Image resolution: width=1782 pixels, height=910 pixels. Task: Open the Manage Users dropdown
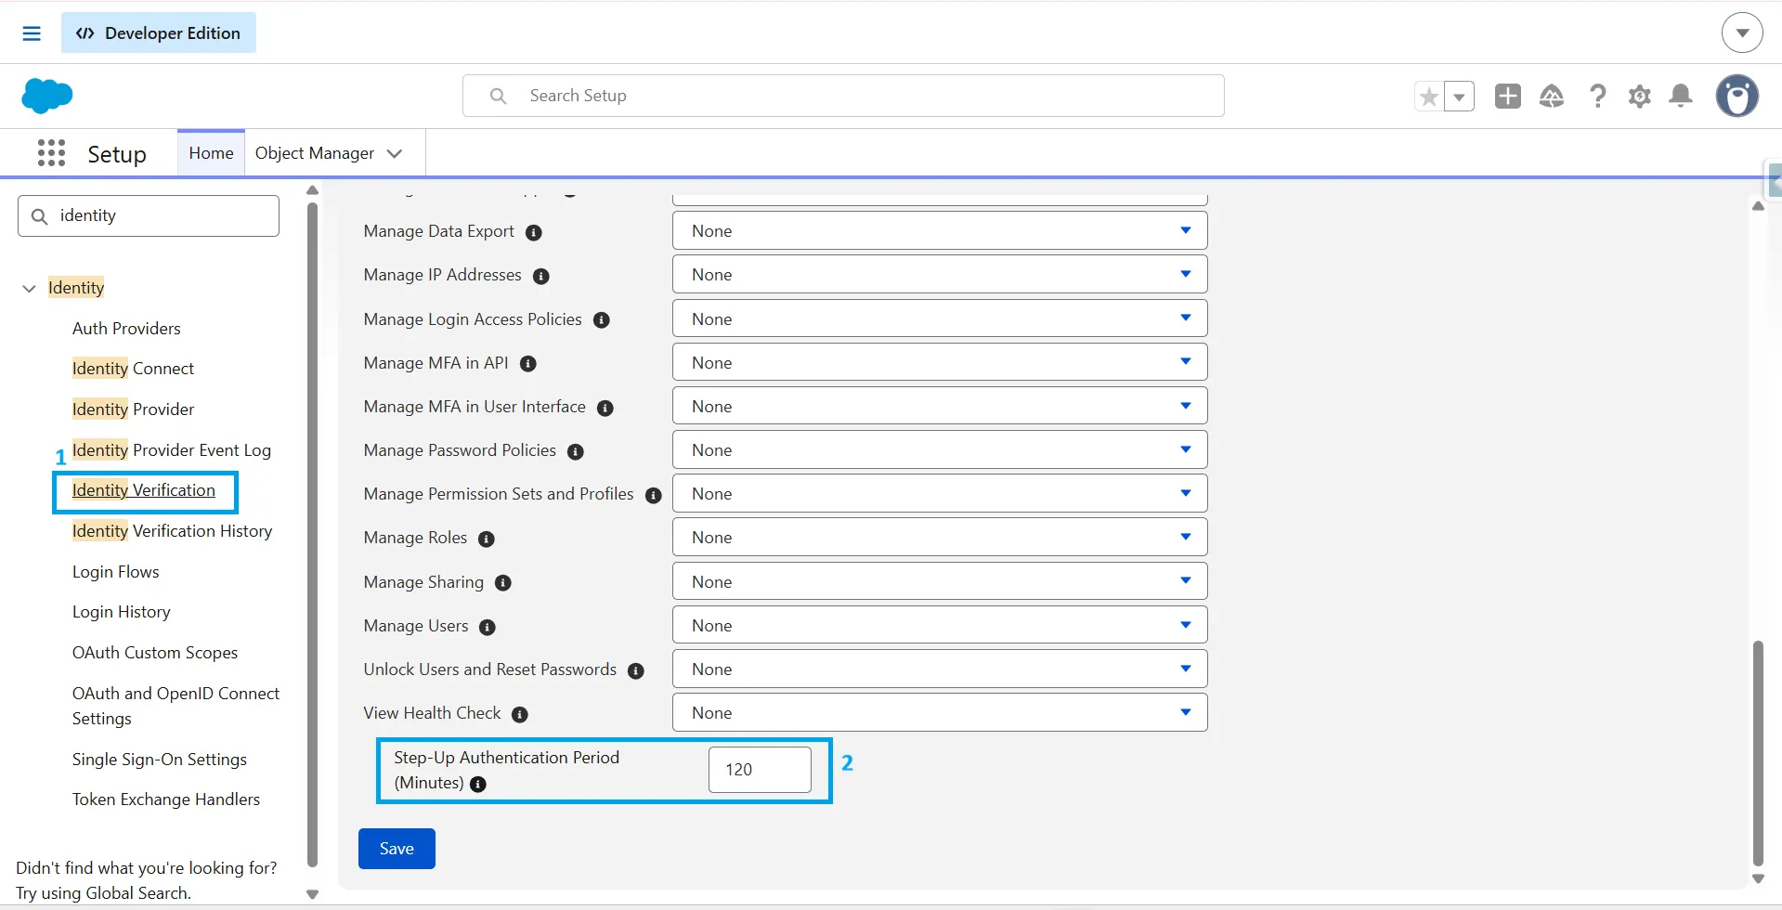[940, 626]
